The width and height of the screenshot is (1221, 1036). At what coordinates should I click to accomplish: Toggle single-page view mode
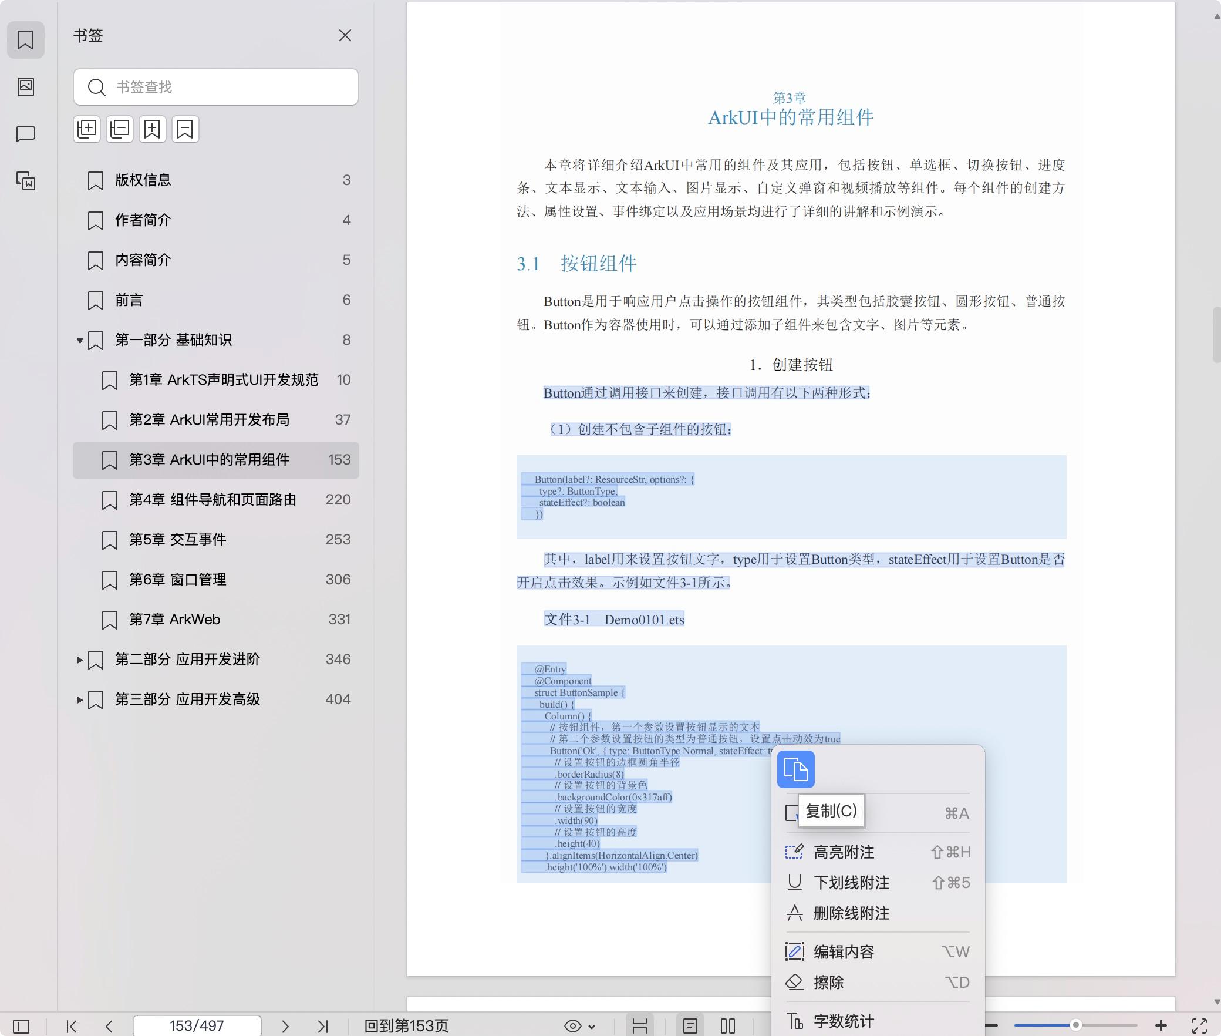click(690, 1026)
